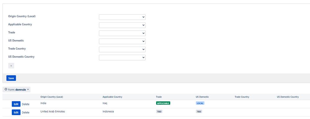The image size is (310, 119).
Task: Click the green APPLICABLE status badge
Action: (163, 103)
